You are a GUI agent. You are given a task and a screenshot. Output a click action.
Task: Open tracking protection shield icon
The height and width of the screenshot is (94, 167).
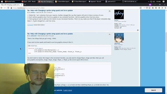click(8, 8)
